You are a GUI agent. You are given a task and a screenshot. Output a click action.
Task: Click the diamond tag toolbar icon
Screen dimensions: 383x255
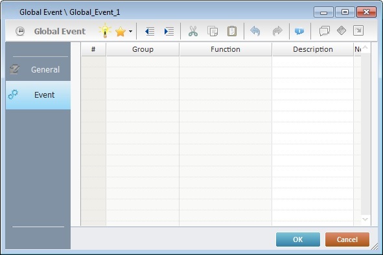342,30
